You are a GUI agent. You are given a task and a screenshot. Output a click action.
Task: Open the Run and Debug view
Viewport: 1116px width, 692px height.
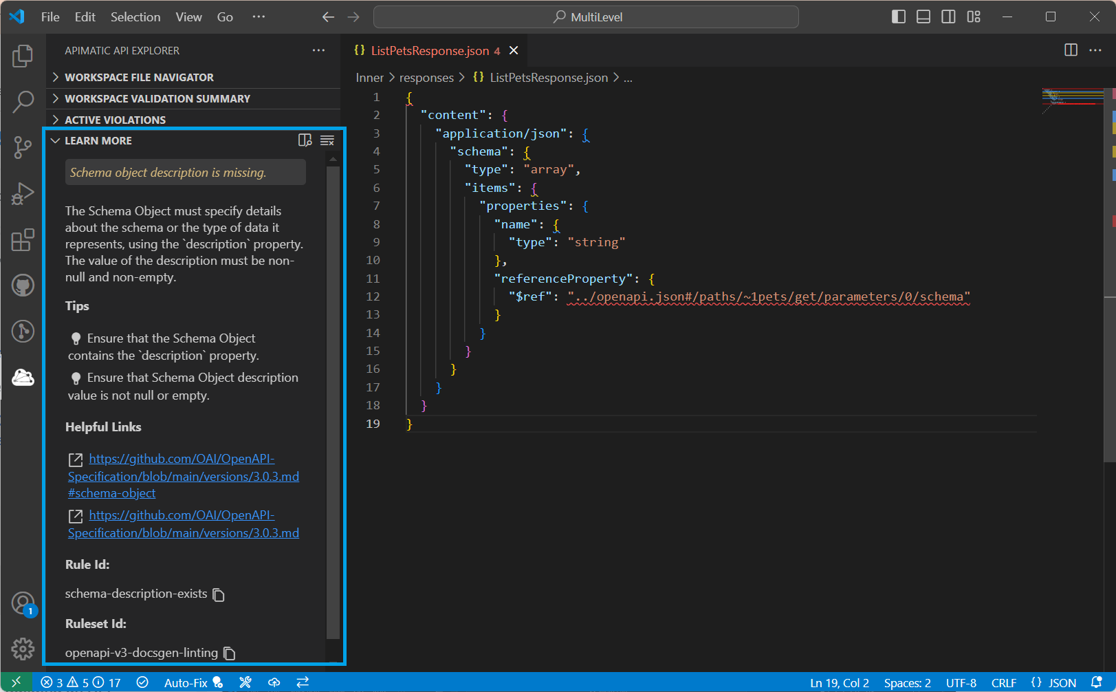click(23, 193)
